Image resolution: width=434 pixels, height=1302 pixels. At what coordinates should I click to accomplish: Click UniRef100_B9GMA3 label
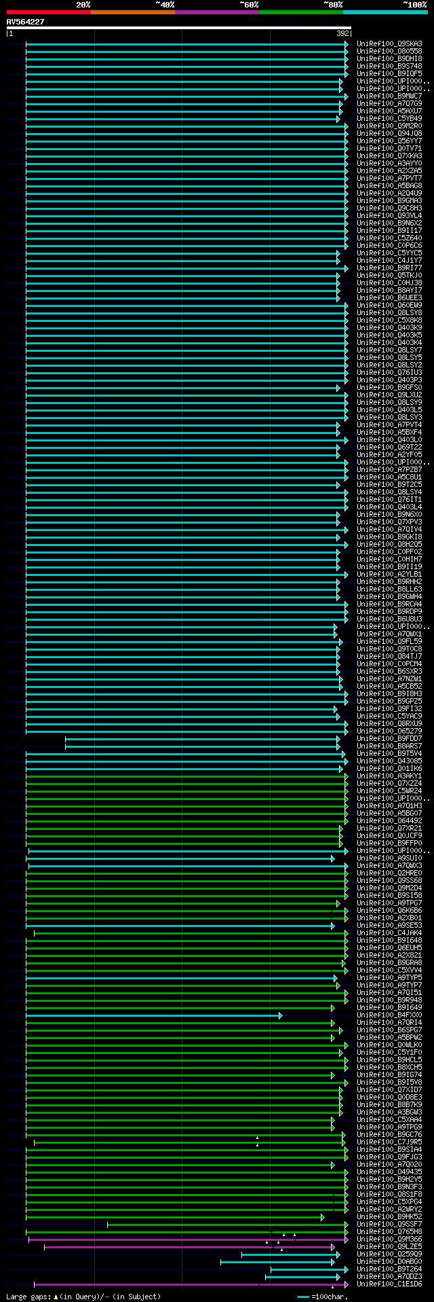(389, 200)
